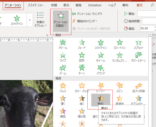
Task: Apply the ホイール entrance animation
Action: pos(101,57)
